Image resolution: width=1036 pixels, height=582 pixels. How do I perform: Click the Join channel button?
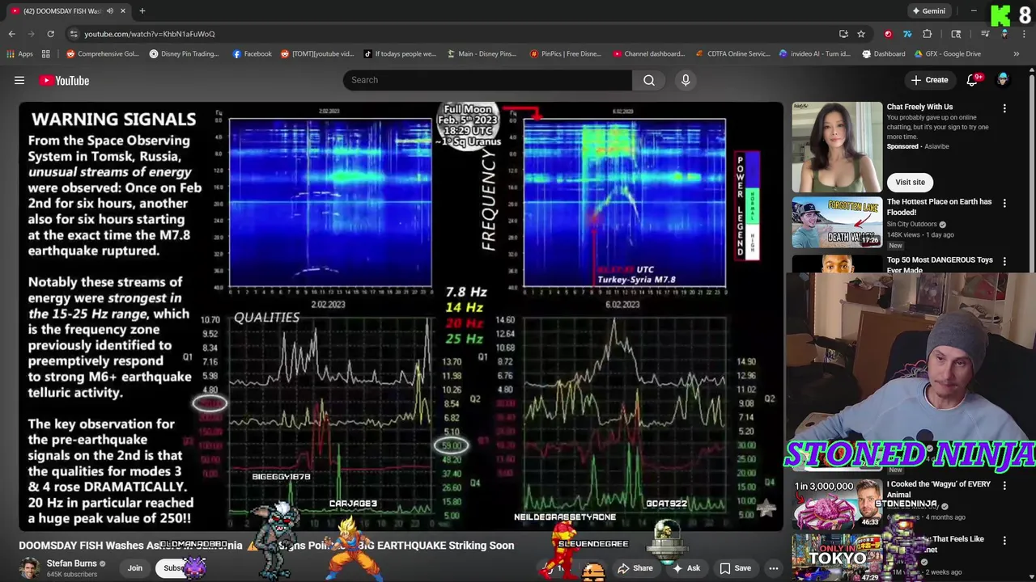point(134,568)
